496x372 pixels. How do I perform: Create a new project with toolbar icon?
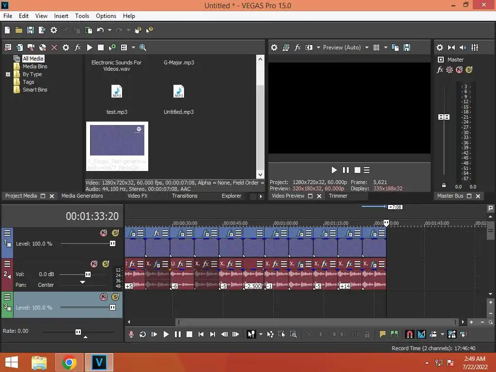coord(7,30)
